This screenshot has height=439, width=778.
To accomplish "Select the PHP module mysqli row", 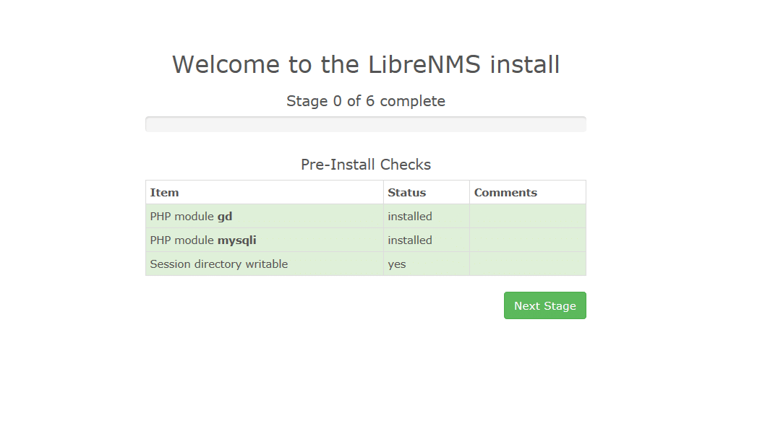I will pyautogui.click(x=366, y=240).
